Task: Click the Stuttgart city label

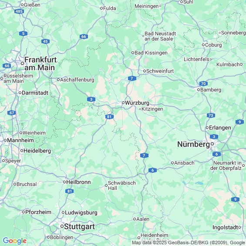Action: coord(80,227)
